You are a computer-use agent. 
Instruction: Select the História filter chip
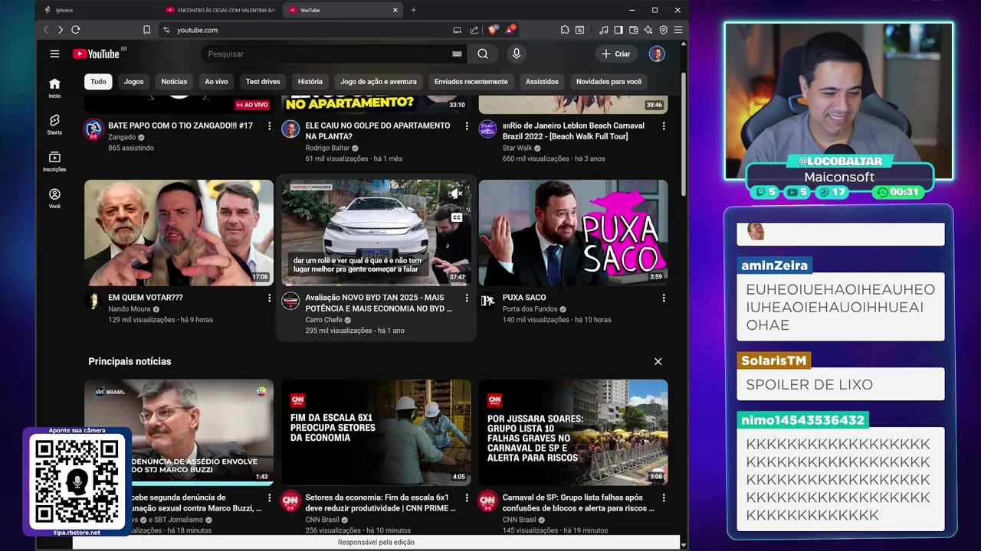click(310, 81)
